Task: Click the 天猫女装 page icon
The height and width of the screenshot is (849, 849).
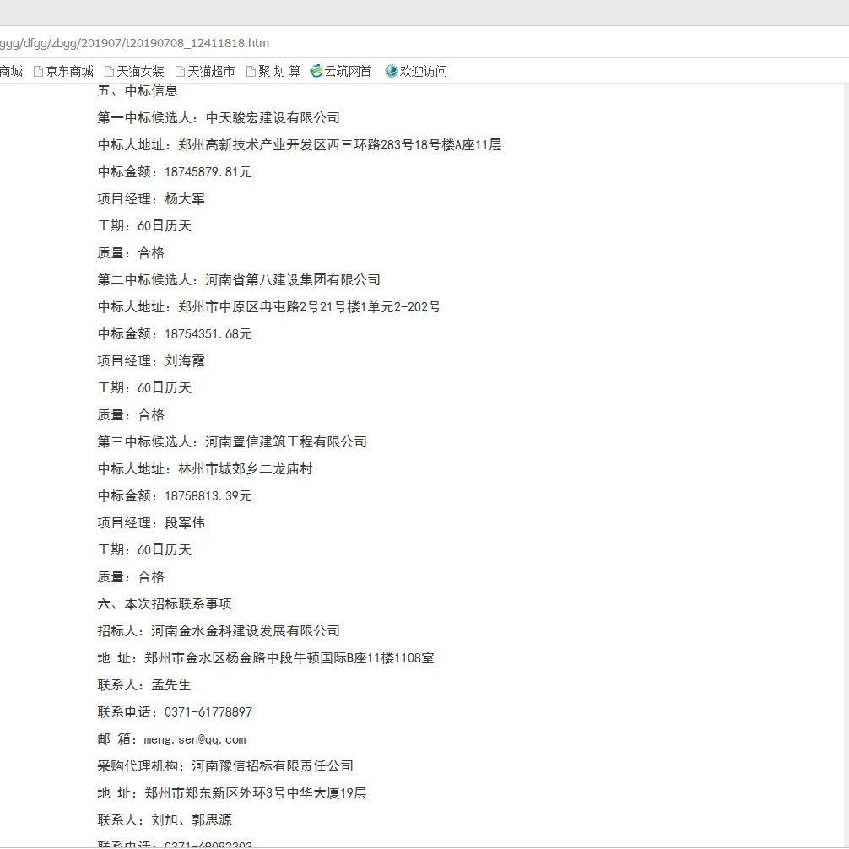Action: pyautogui.click(x=109, y=72)
